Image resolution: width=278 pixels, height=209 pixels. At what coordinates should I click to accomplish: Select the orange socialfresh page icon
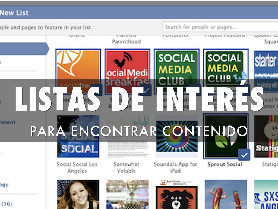click(x=78, y=65)
